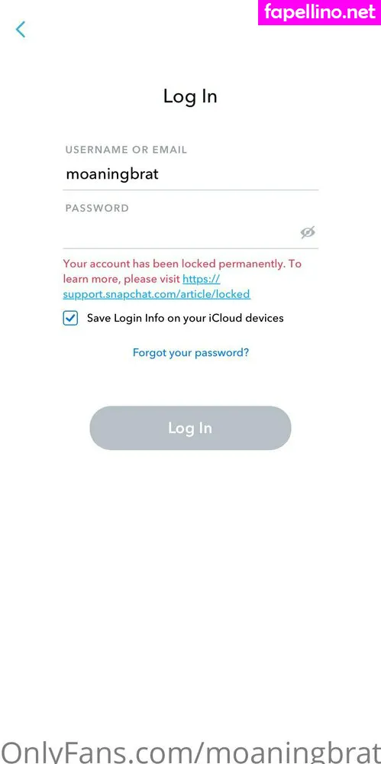Image resolution: width=381 pixels, height=764 pixels.
Task: Open the 'Forgot your password?' link
Action: 191,352
